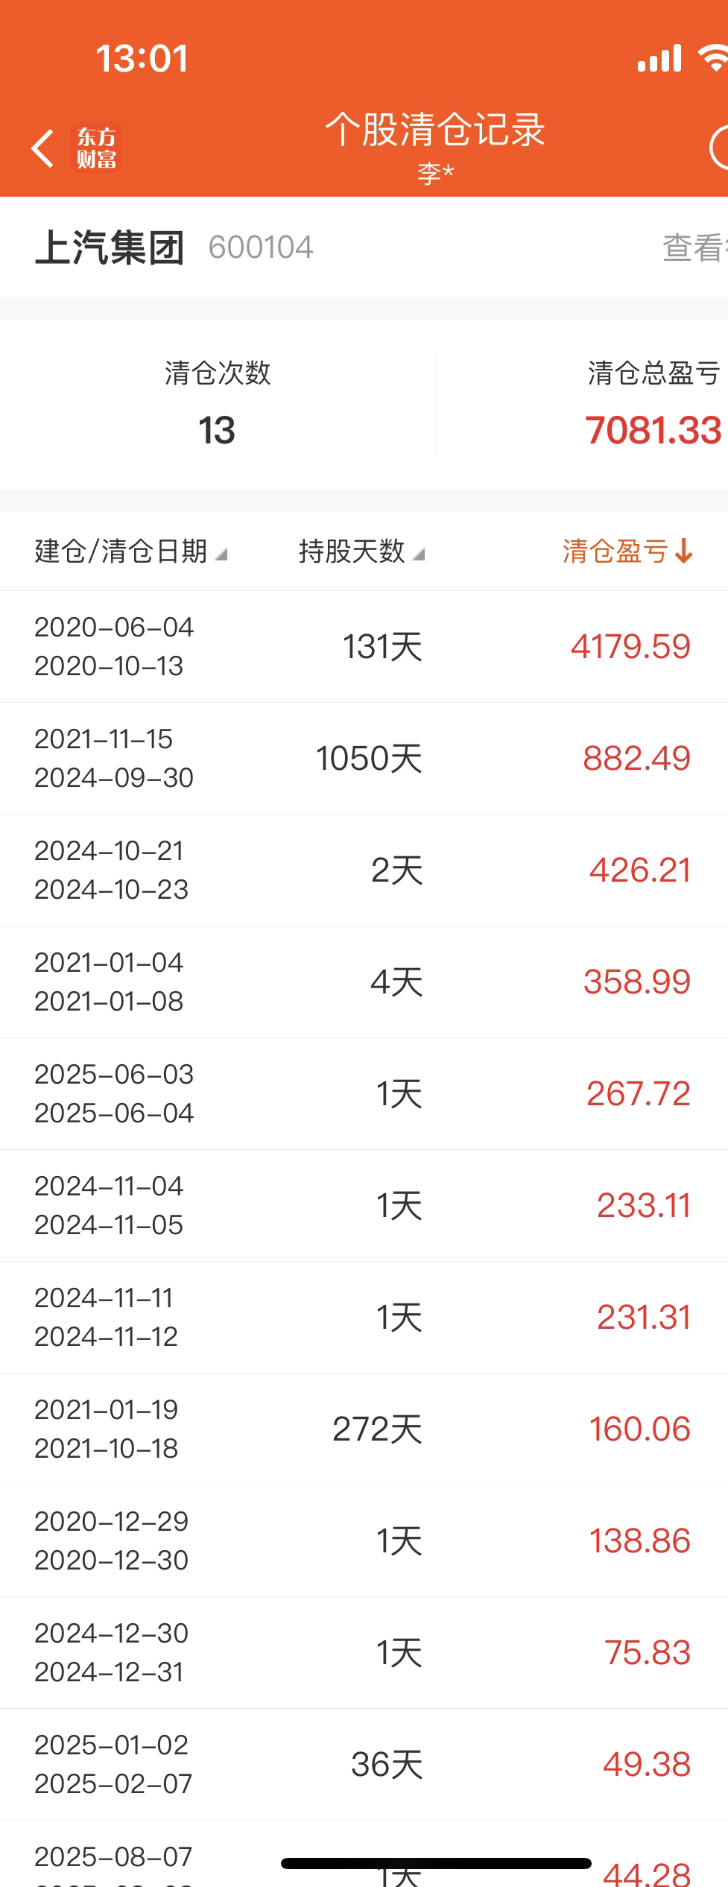This screenshot has width=728, height=1887.
Task: Tap the back arrow icon
Action: click(x=43, y=148)
